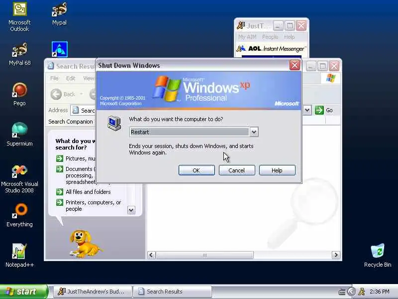Viewport: 398px width, 299px height.
Task: Click green arrow next to Printers, computers
Action: (x=60, y=202)
